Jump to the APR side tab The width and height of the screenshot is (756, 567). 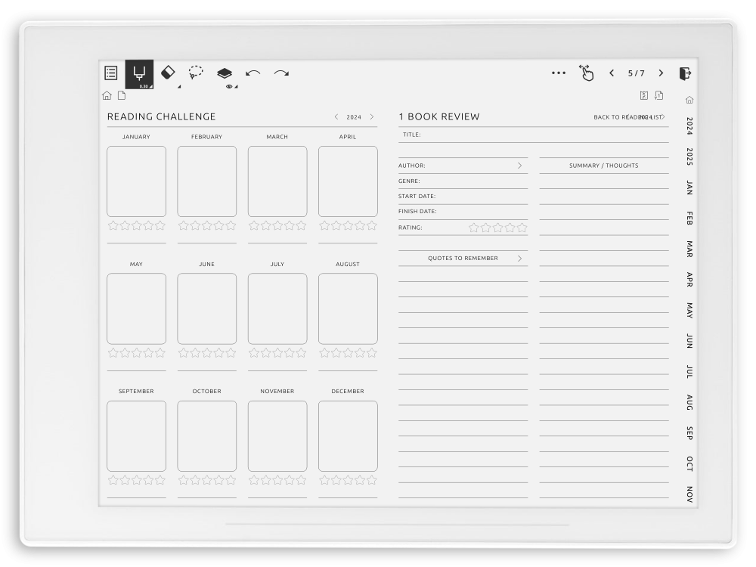point(689,280)
